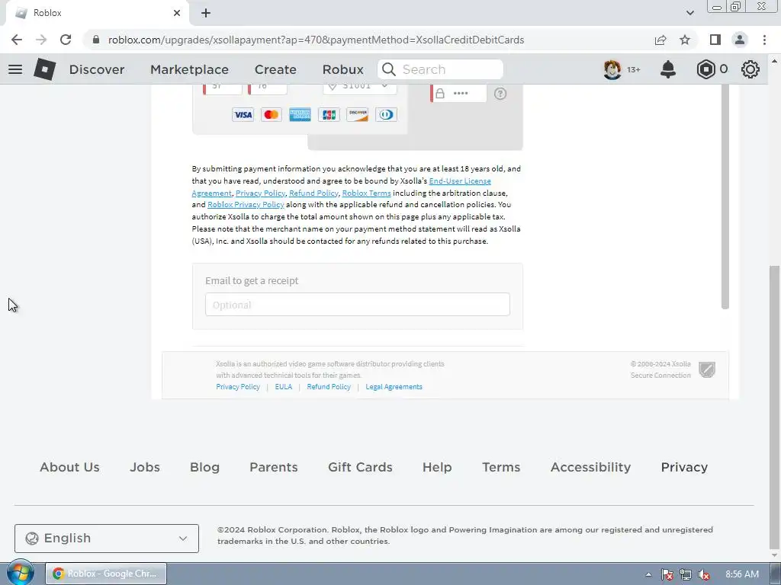
Task: View site info lock icon
Action: pyautogui.click(x=96, y=40)
